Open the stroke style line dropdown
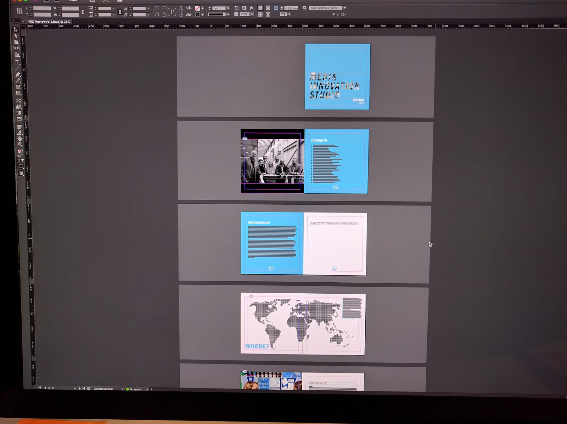 [x=228, y=15]
